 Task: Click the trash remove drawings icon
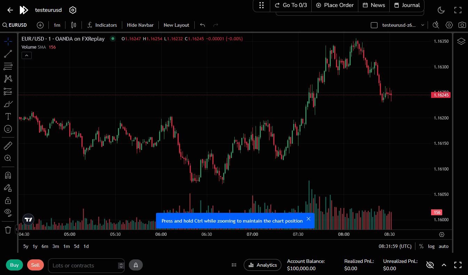click(x=8, y=230)
